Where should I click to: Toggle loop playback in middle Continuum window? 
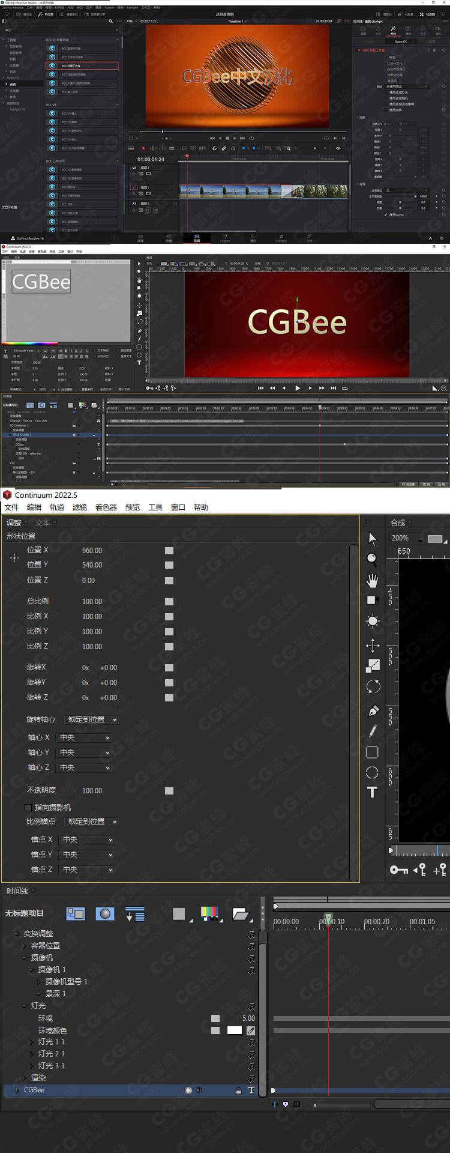pos(345,388)
